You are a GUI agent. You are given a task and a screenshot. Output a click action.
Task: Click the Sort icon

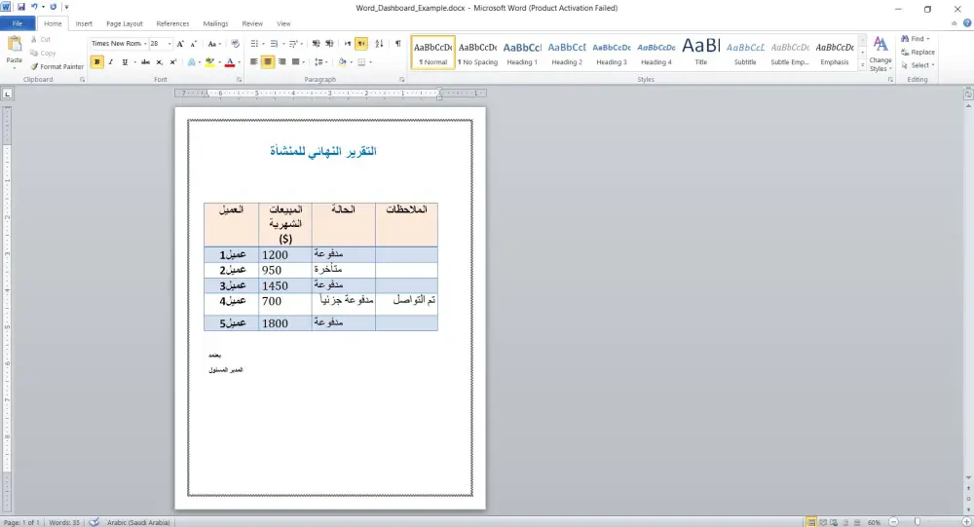380,44
